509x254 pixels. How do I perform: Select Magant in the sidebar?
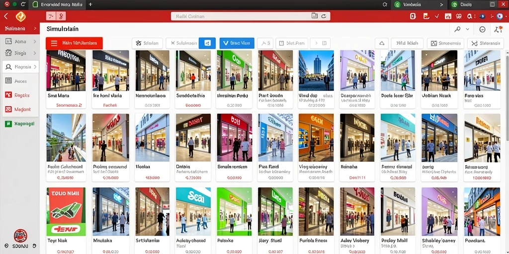click(x=20, y=110)
